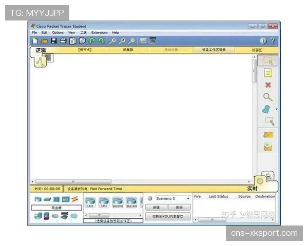Pick the 1941 router model
This screenshot has width=308, height=246.
coord(104,202)
